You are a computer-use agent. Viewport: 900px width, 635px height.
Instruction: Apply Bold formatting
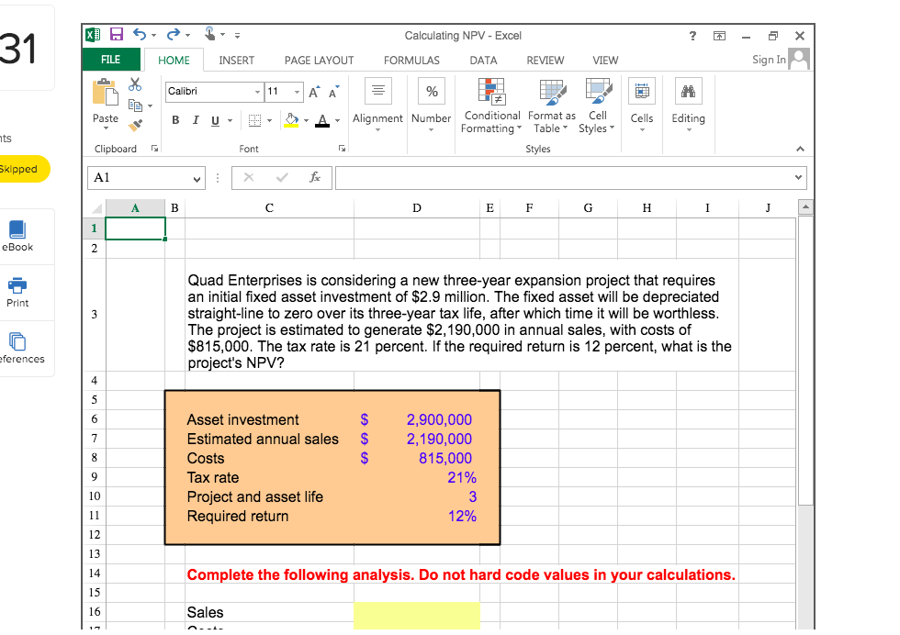(x=174, y=119)
